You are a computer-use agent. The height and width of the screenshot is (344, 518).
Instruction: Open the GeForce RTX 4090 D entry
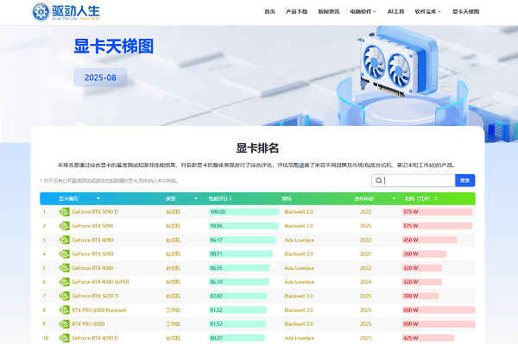pyautogui.click(x=95, y=338)
